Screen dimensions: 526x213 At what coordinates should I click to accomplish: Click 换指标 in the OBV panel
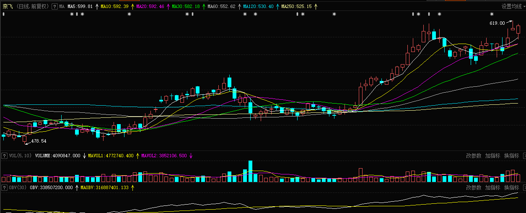pos(512,187)
